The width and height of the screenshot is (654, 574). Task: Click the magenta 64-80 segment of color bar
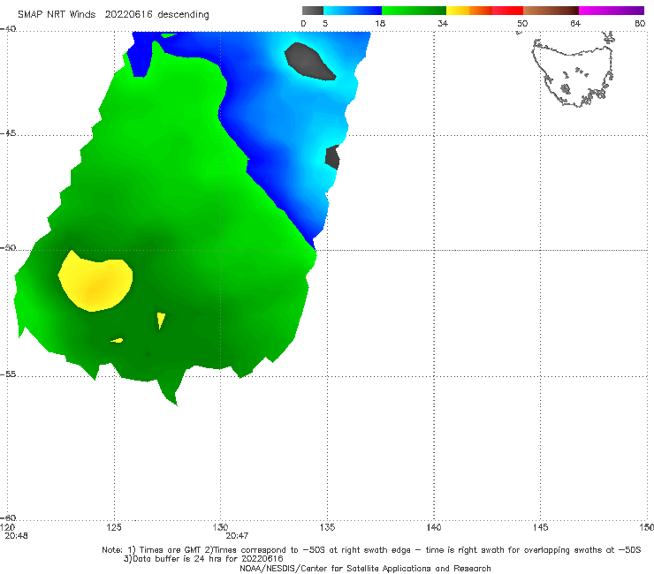612,11
